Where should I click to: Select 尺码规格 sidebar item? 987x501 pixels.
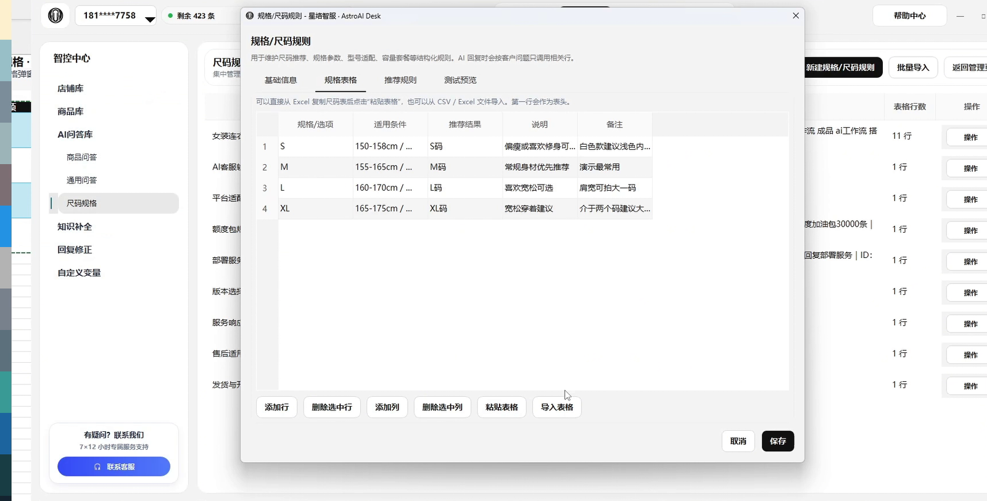click(118, 203)
